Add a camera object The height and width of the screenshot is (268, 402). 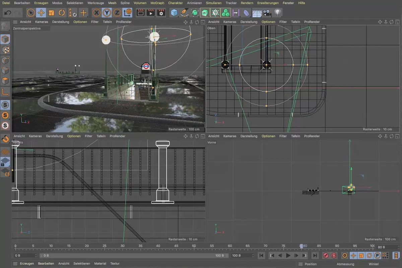[x=267, y=13]
